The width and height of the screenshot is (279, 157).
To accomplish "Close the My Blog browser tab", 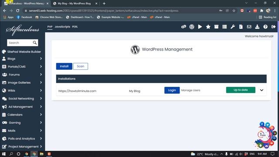I will point(96,3).
